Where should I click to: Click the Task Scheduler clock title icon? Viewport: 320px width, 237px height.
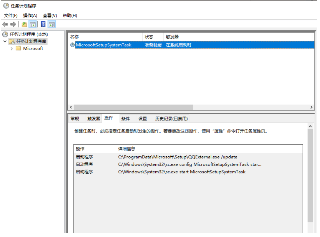click(x=6, y=6)
